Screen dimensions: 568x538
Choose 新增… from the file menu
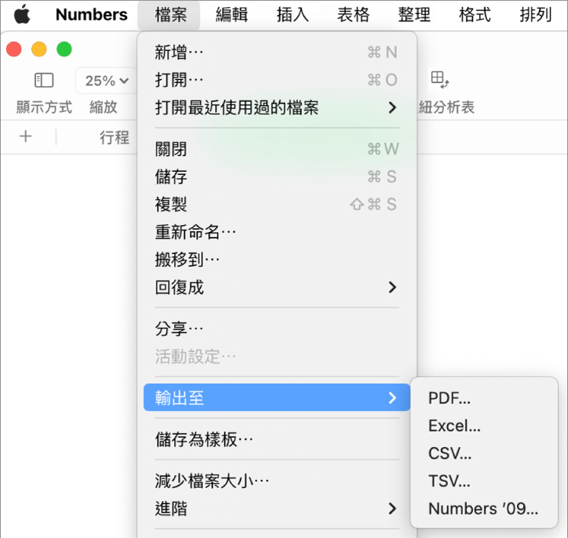277,52
